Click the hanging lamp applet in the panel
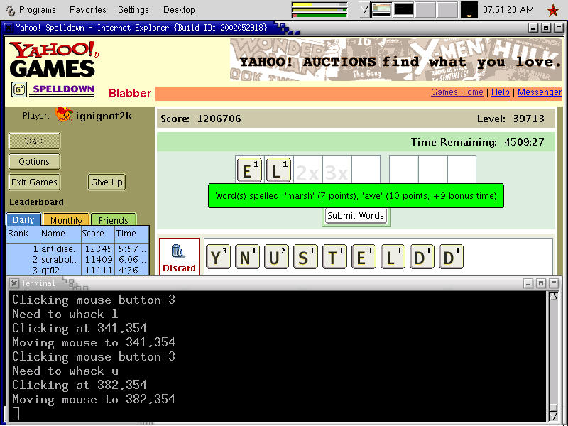The width and height of the screenshot is (568, 426). point(469,10)
